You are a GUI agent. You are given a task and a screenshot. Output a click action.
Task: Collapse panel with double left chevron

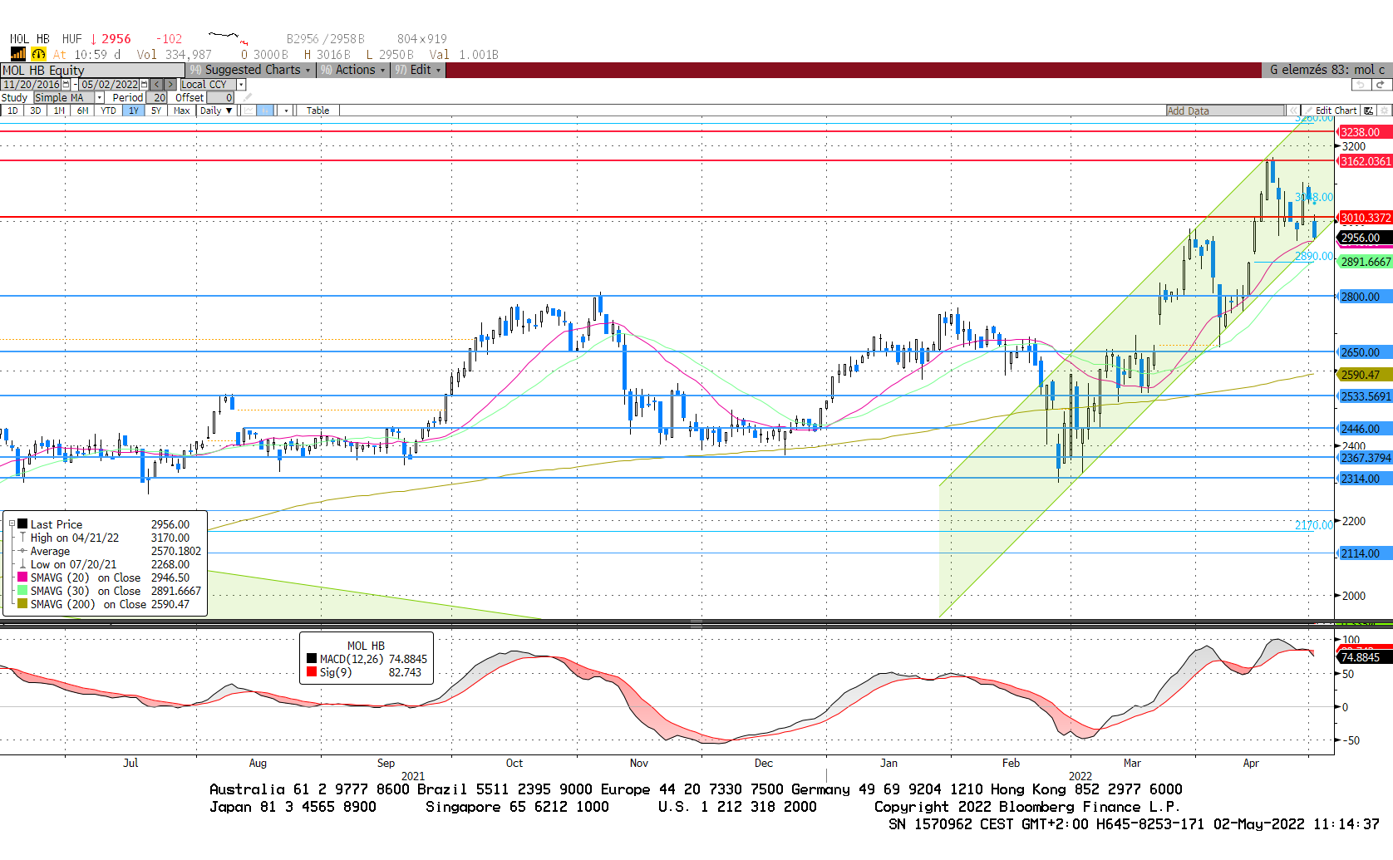(x=1293, y=111)
